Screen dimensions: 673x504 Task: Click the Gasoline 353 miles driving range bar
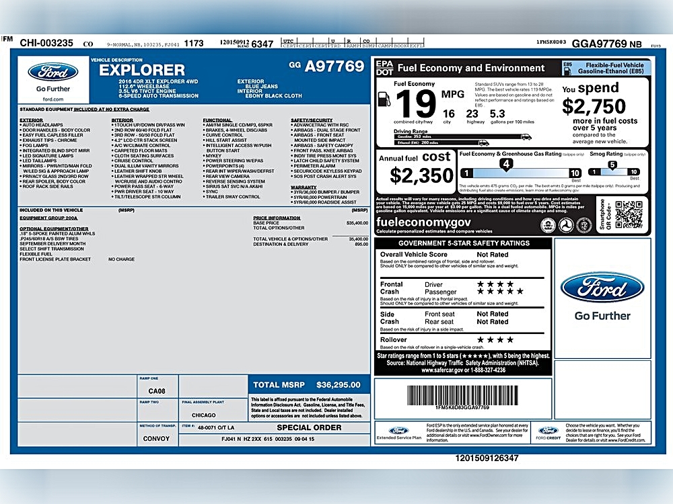pos(457,136)
